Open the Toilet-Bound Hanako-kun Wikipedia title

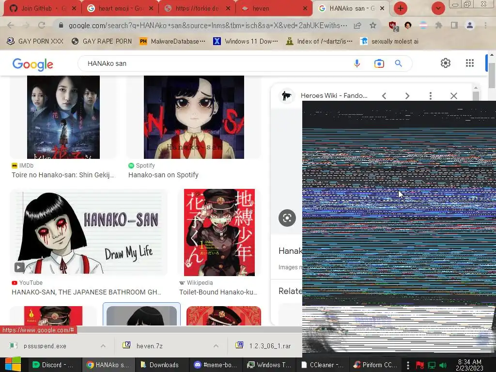218,292
